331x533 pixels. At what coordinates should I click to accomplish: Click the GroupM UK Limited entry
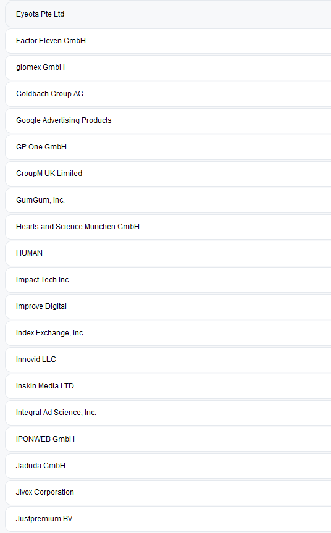click(168, 174)
